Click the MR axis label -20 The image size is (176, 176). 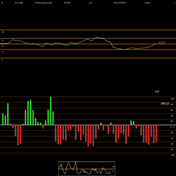point(172,133)
